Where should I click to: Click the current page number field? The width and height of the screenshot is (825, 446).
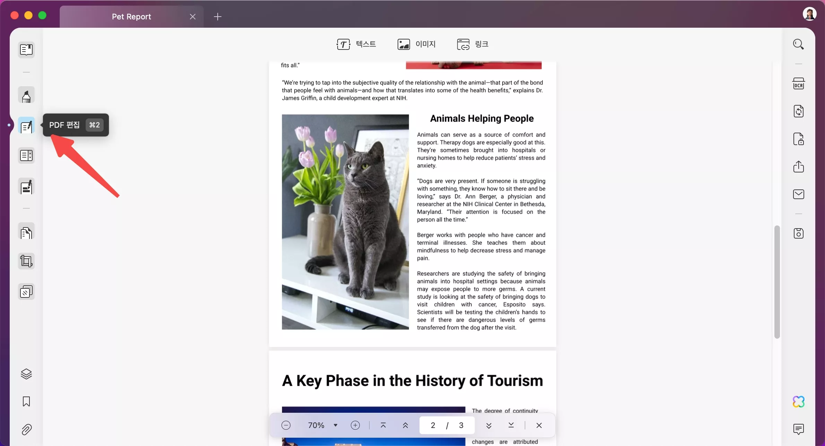tap(433, 426)
